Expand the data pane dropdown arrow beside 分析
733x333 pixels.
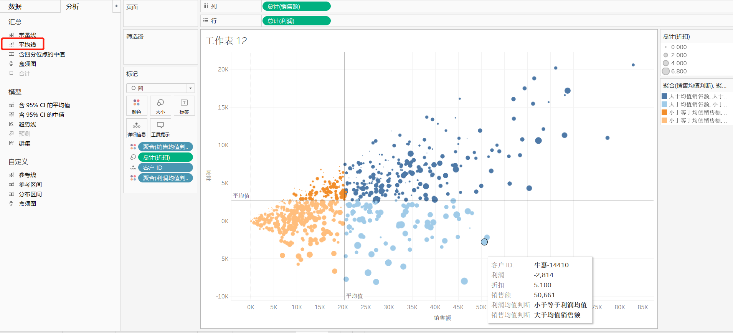pos(116,6)
